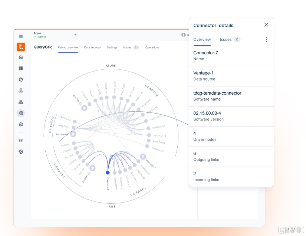The image size is (306, 236).
Task: Open Issues tab in Connector details
Action: (230, 39)
